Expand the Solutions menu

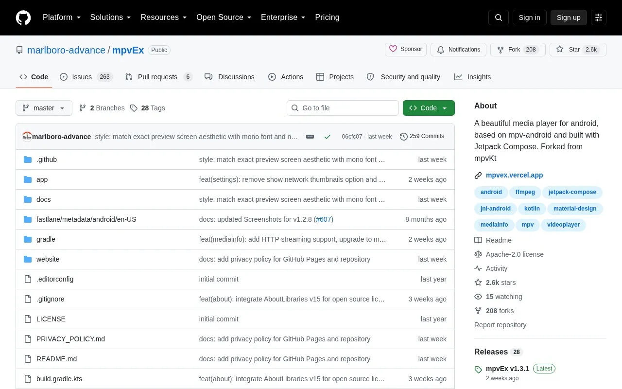[x=111, y=18]
